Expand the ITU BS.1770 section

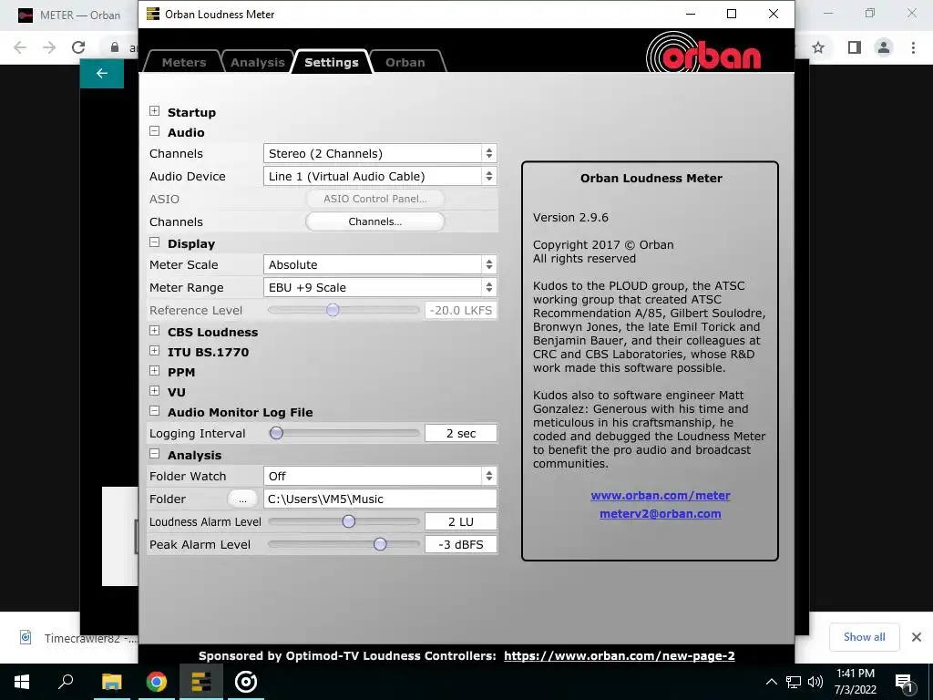[154, 351]
